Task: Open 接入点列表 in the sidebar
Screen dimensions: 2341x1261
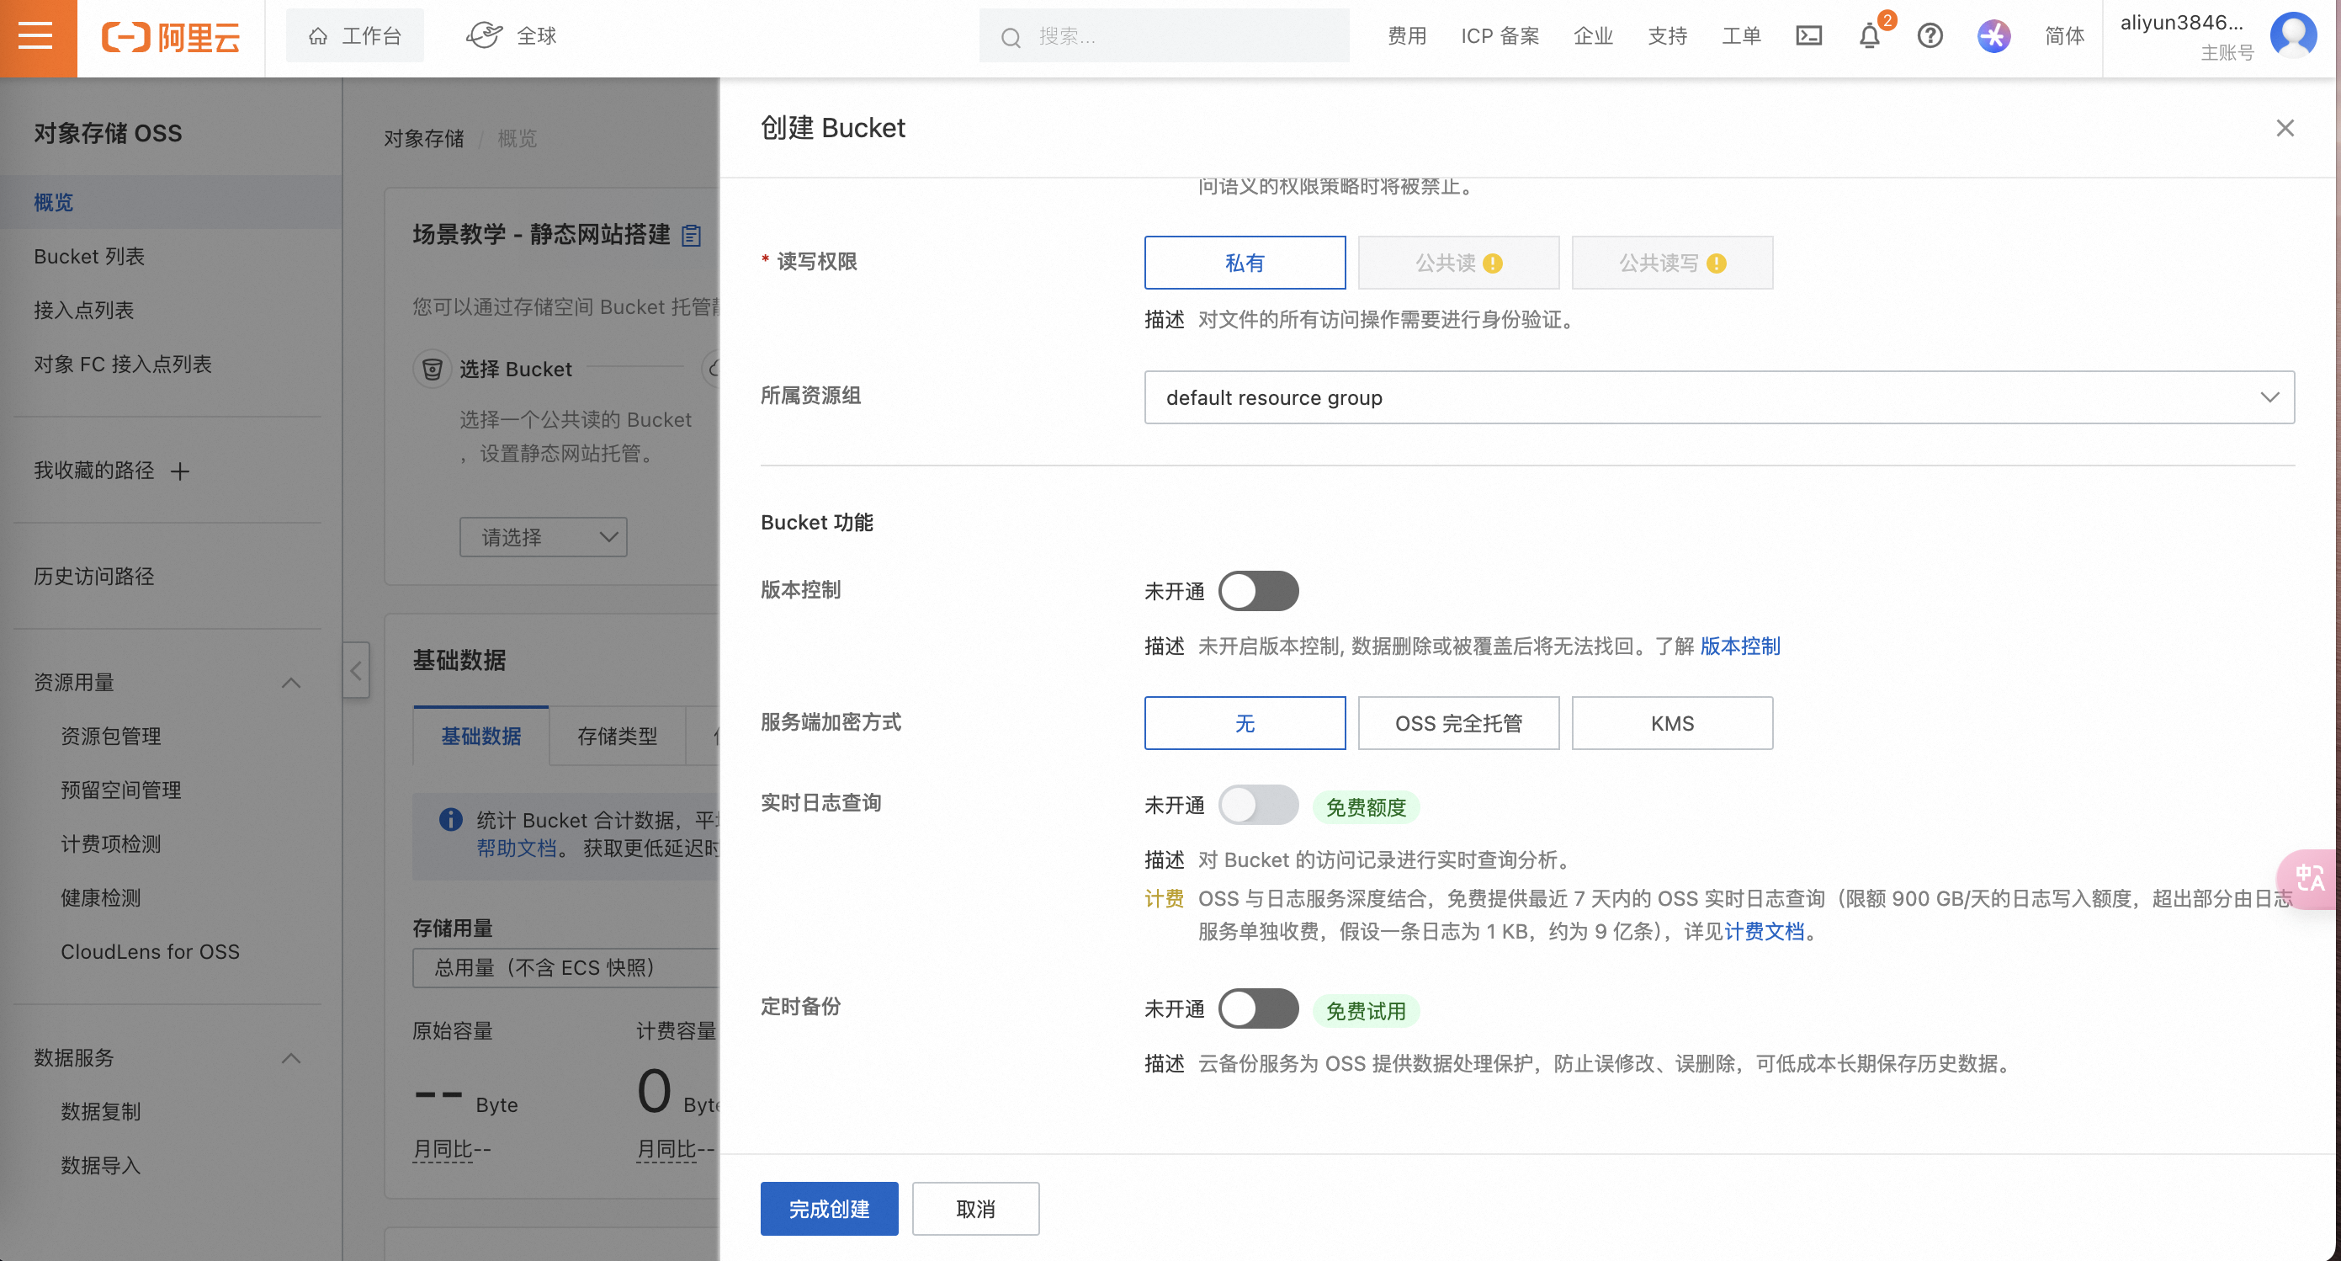Action: [x=83, y=310]
